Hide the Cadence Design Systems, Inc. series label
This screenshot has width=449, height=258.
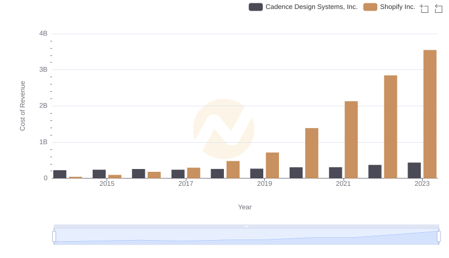(x=311, y=7)
